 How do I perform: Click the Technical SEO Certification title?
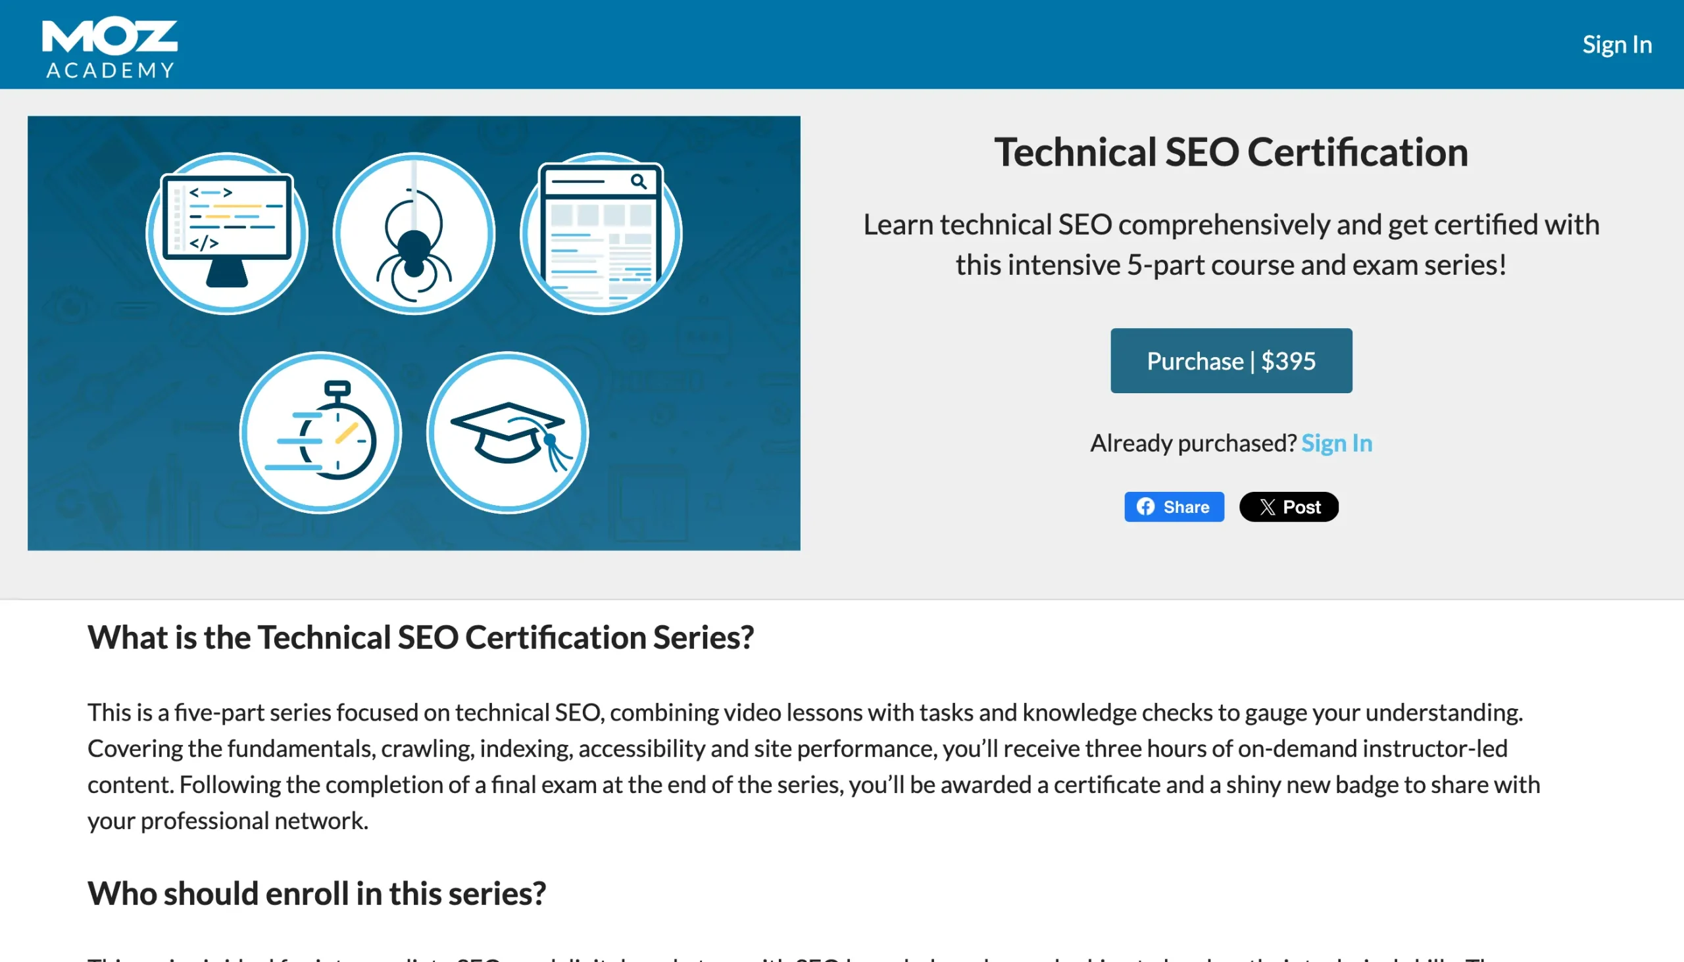pos(1231,152)
